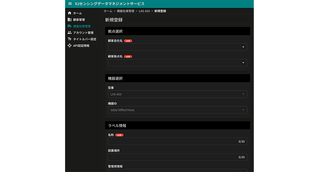Go to LAS-603 in the breadcrumb
This screenshot has height=172, width=319.
coord(144,11)
